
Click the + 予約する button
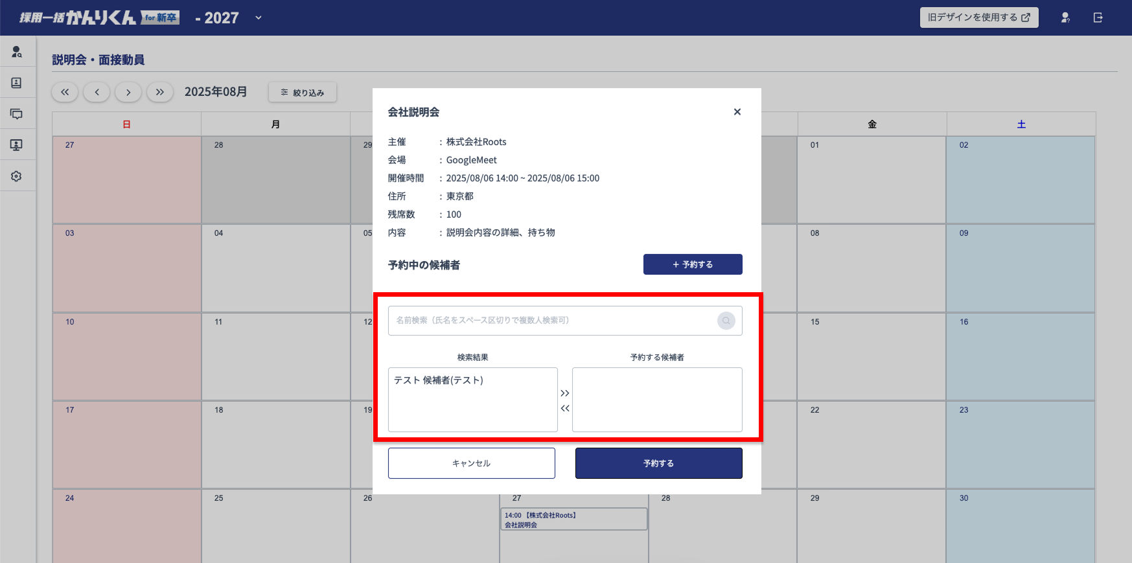click(692, 264)
